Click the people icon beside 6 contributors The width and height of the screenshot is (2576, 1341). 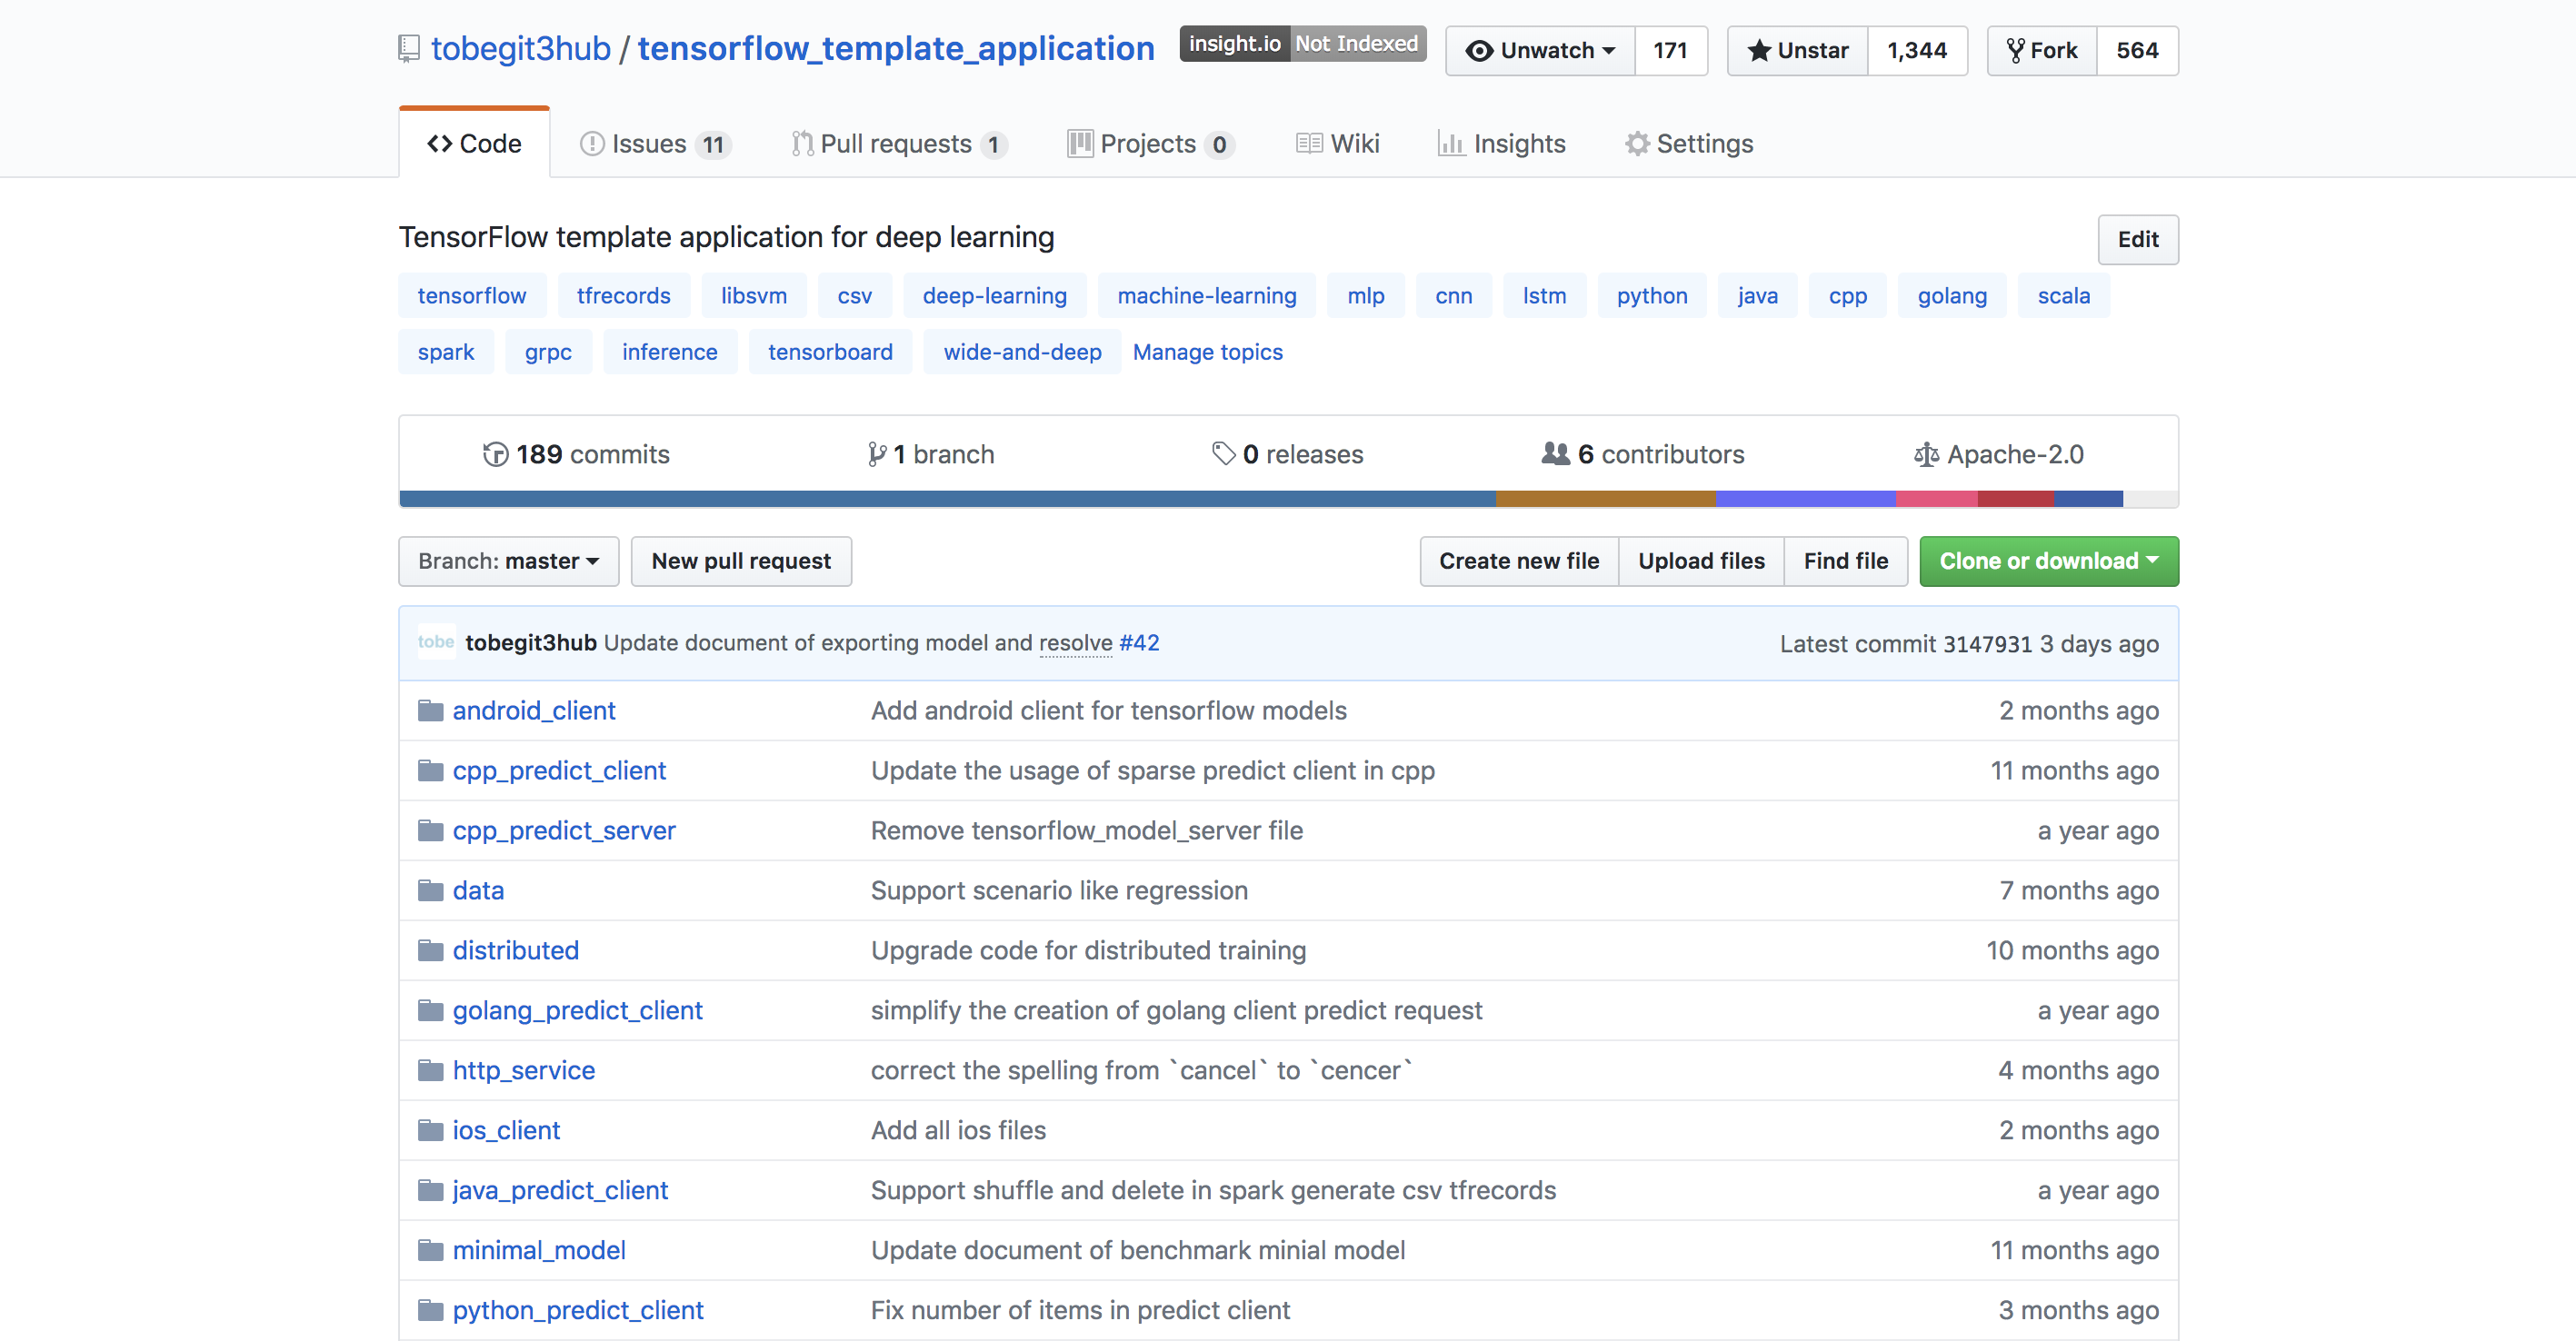(1555, 453)
